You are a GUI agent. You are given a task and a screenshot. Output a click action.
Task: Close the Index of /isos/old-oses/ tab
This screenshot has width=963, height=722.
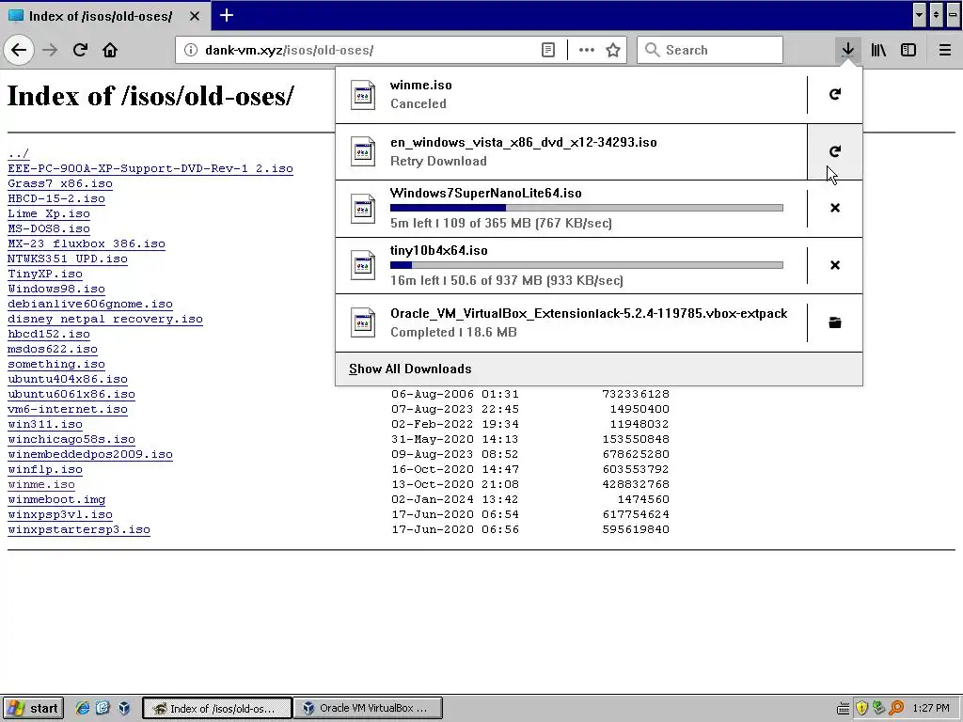click(195, 16)
